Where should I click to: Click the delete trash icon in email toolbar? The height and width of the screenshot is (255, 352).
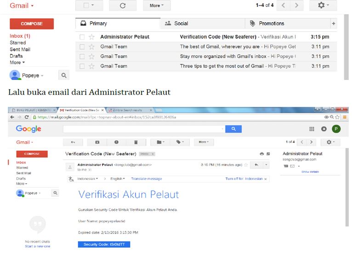136,142
